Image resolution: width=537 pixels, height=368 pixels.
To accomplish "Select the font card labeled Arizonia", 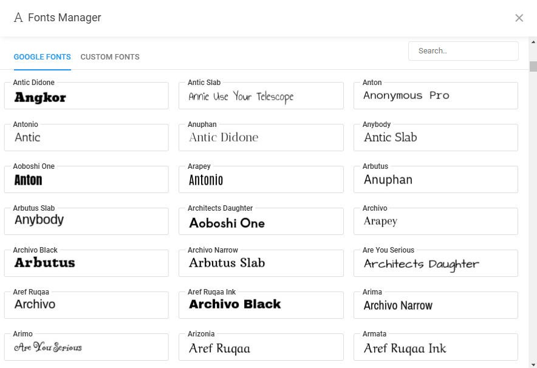I will [261, 347].
